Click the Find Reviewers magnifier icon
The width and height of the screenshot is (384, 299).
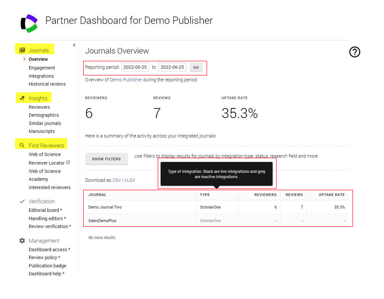pos(22,145)
